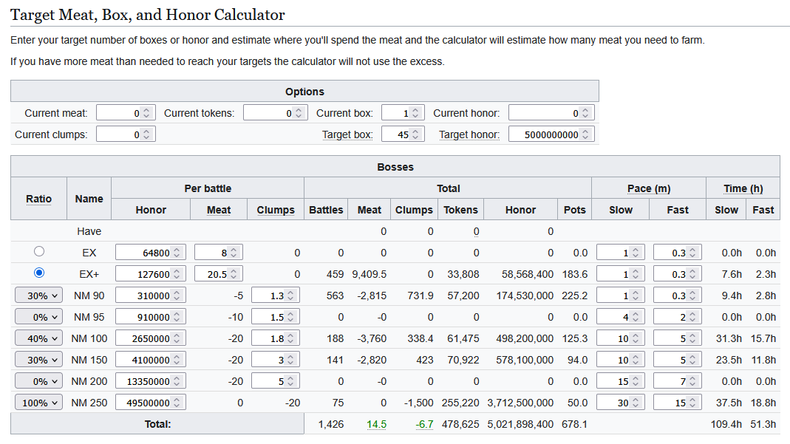Click the NM 95 honor field 910000
Image resolution: width=790 pixels, height=444 pixels.
coord(151,317)
